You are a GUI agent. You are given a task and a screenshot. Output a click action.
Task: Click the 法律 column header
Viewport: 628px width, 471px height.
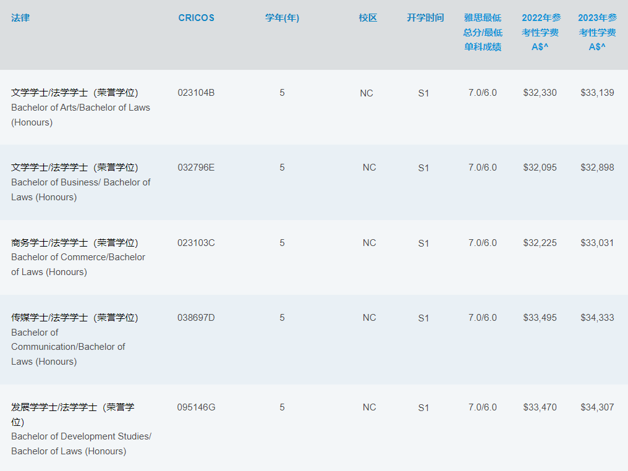[20, 18]
